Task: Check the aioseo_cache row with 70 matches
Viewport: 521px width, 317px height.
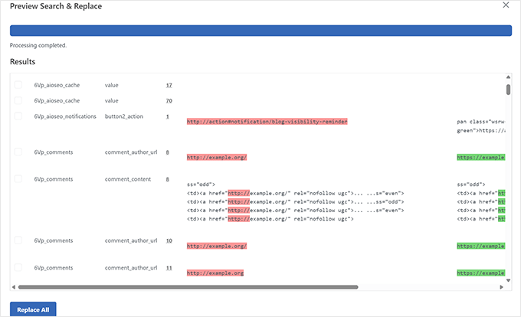Action: point(18,100)
